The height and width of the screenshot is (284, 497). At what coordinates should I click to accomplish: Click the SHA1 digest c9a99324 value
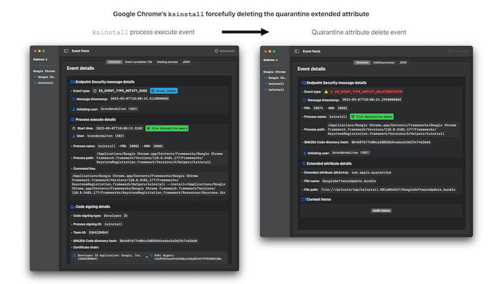(x=188, y=259)
